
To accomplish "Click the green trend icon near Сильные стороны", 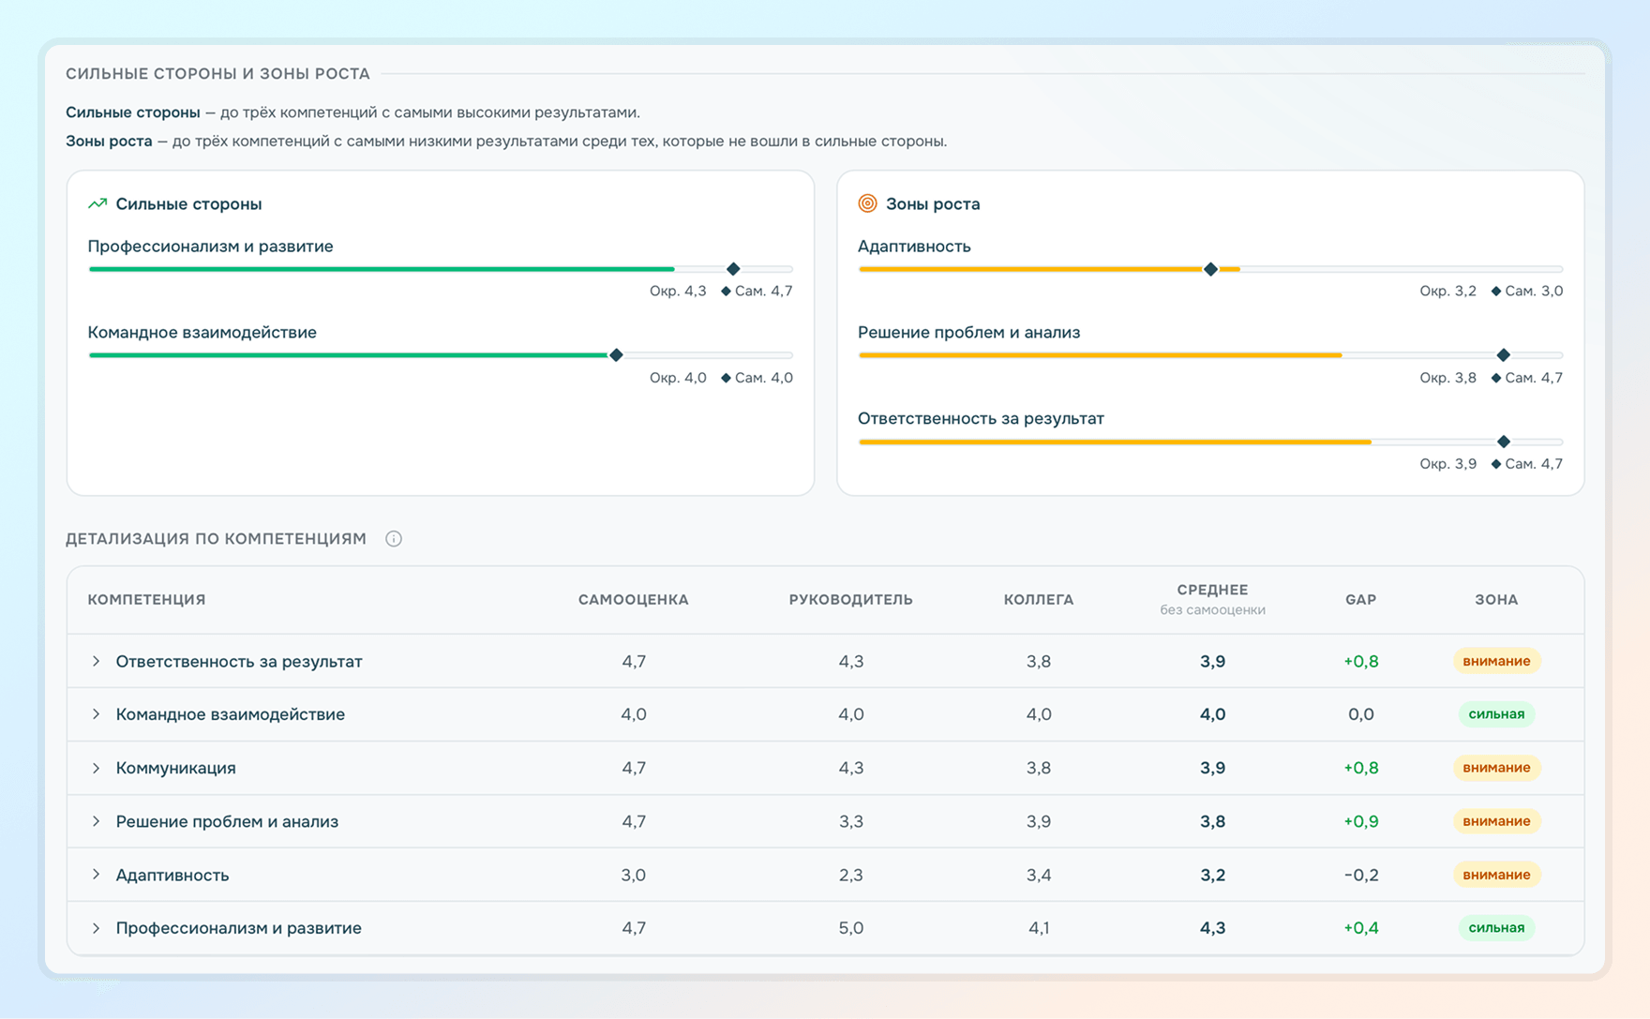I will (x=97, y=203).
